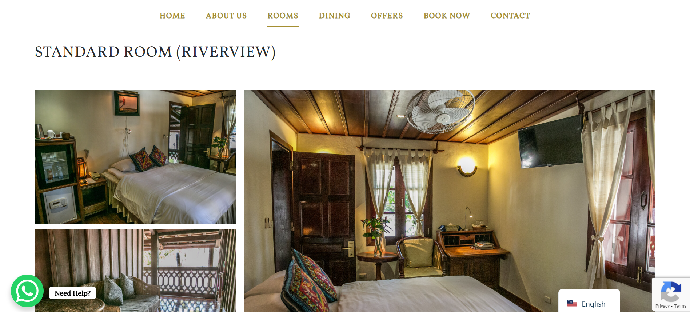Click BOOK NOW in navigation
This screenshot has width=690, height=312.
(447, 16)
